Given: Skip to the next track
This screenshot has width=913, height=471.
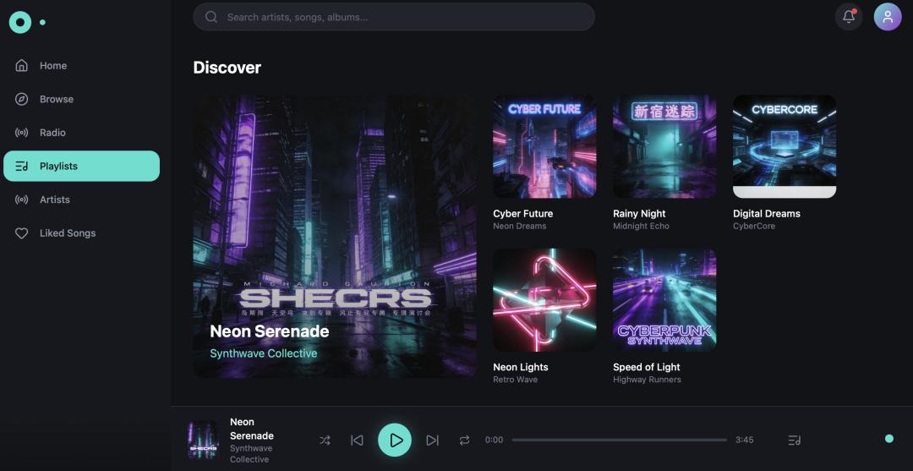Looking at the screenshot, I should click(432, 441).
